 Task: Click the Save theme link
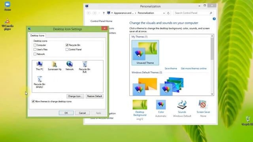click(171, 68)
